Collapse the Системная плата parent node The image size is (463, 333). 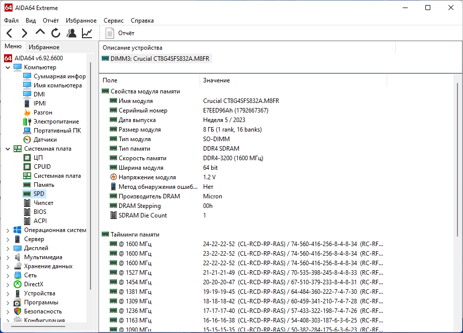tap(8, 149)
